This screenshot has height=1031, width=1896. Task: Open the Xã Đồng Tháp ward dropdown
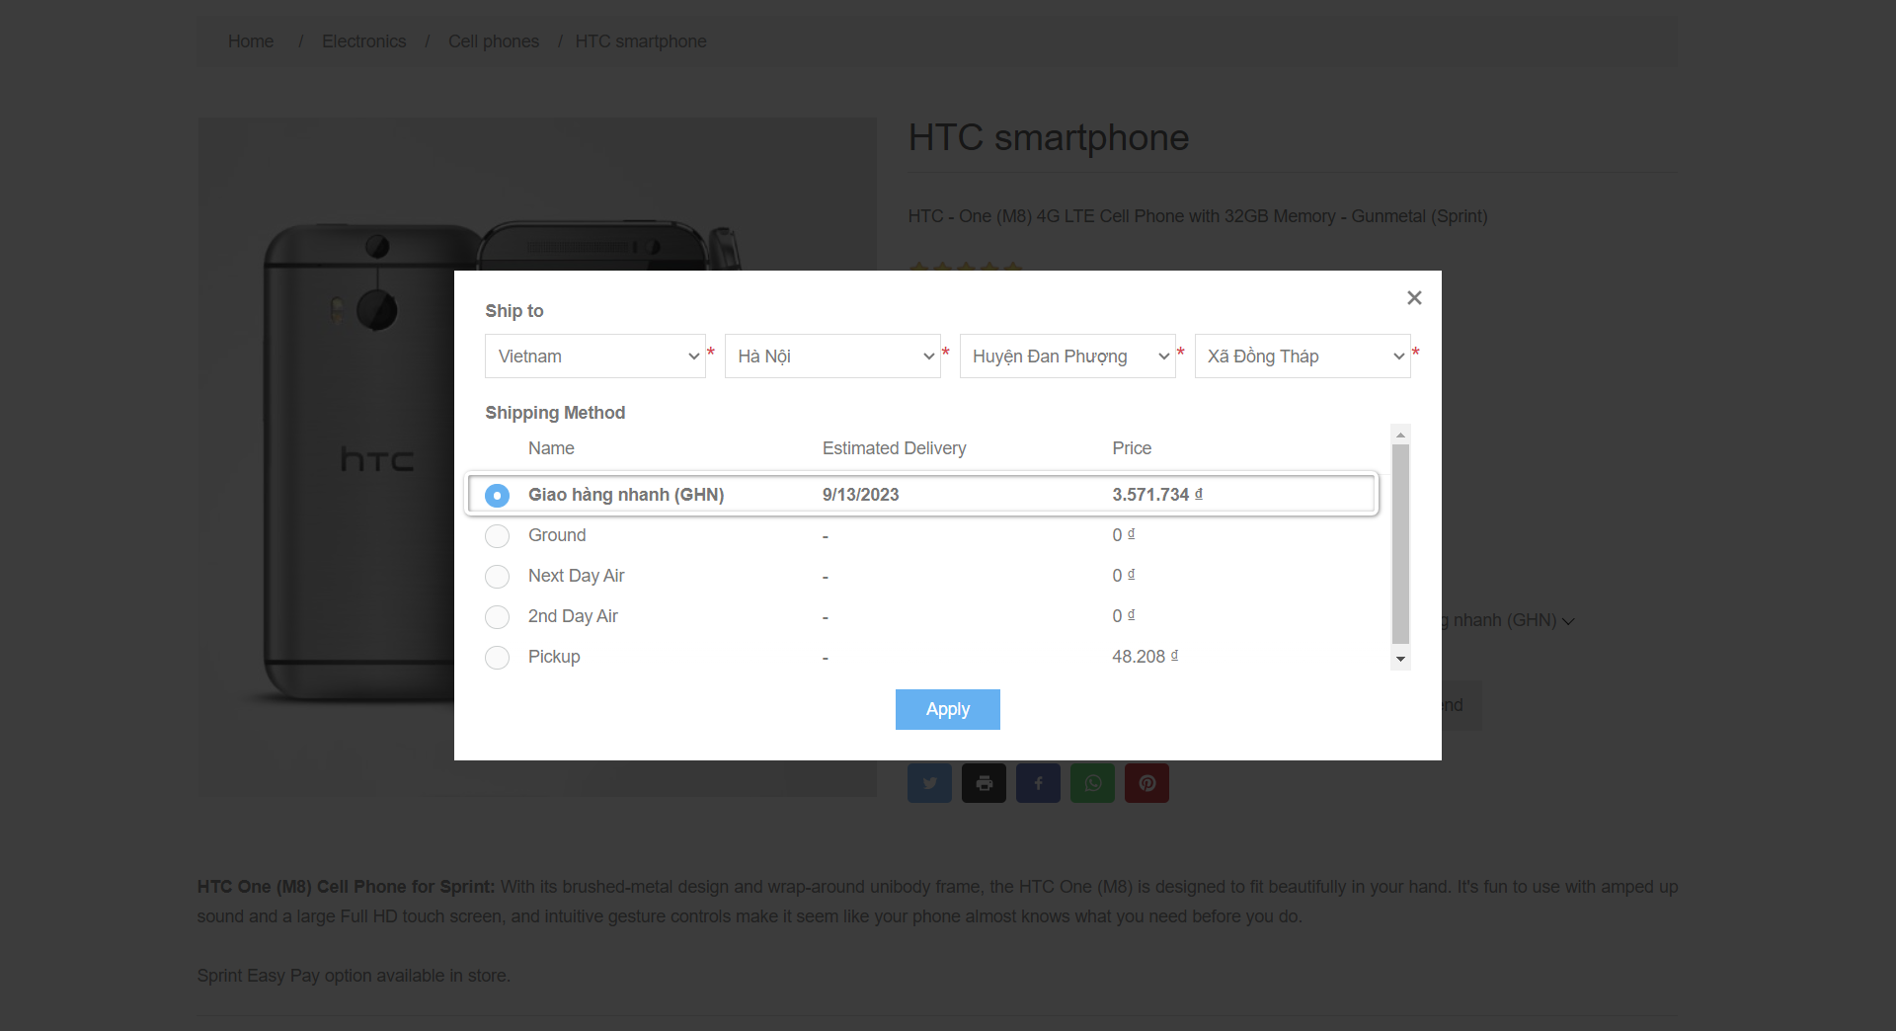(x=1303, y=356)
